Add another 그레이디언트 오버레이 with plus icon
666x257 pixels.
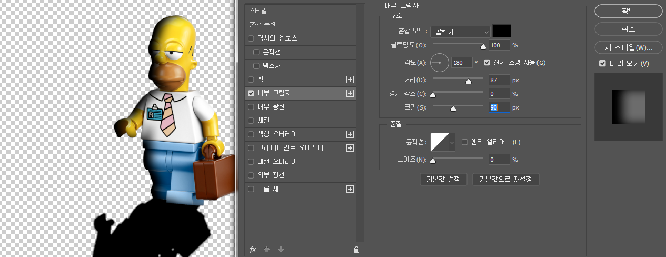click(x=350, y=148)
